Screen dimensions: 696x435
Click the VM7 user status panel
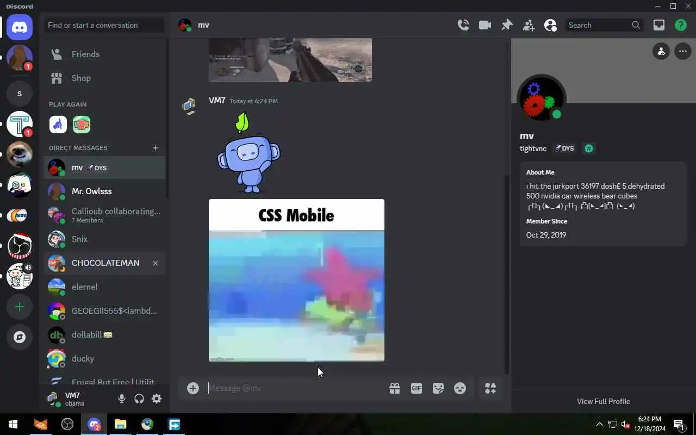click(79, 399)
